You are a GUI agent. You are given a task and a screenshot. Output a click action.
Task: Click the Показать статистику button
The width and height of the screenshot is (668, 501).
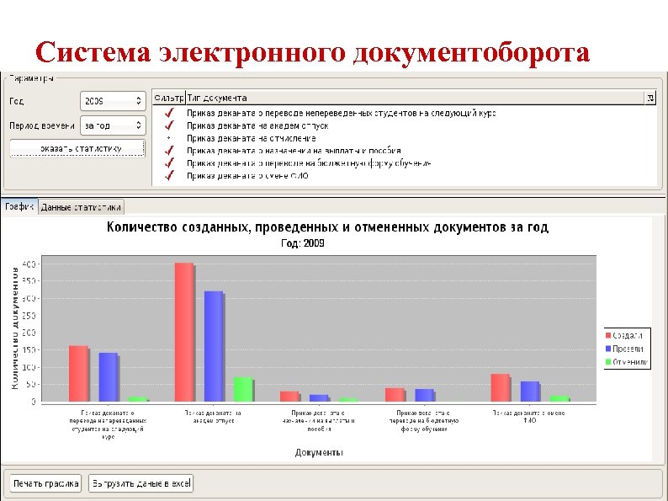(x=77, y=148)
